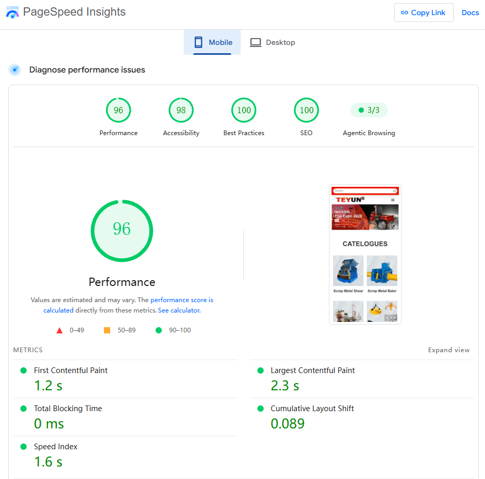Open the Docs link
Image resolution: width=485 pixels, height=479 pixels.
coord(470,13)
